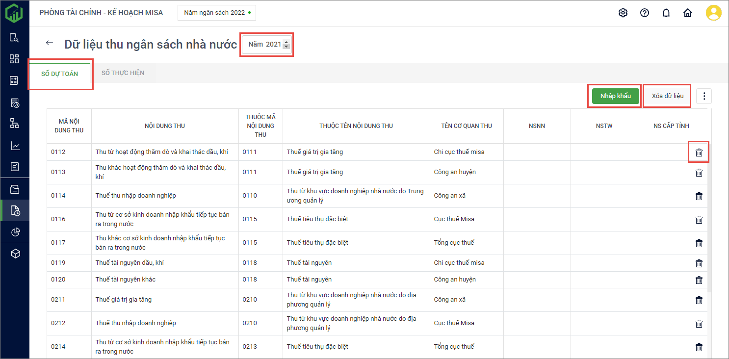Delete row 0119 using trash icon
The width and height of the screenshot is (729, 359).
(x=699, y=263)
